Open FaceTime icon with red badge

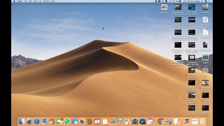pos(59,121)
